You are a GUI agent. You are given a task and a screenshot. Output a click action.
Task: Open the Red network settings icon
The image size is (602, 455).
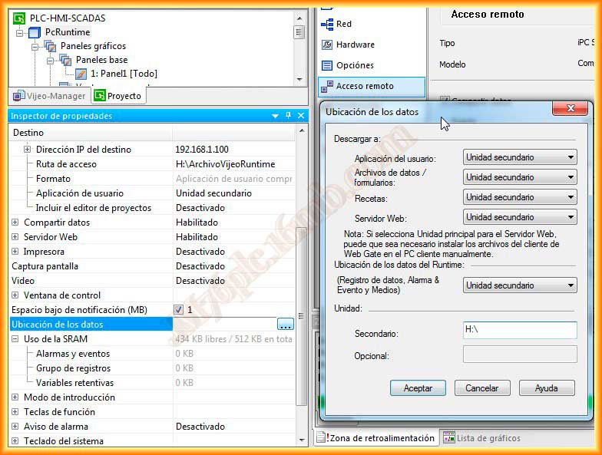pyautogui.click(x=327, y=25)
